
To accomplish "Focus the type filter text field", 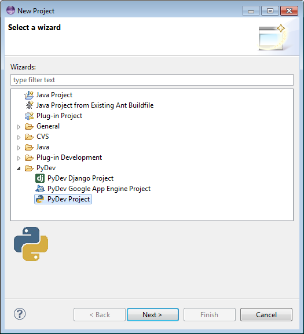I will [152, 80].
